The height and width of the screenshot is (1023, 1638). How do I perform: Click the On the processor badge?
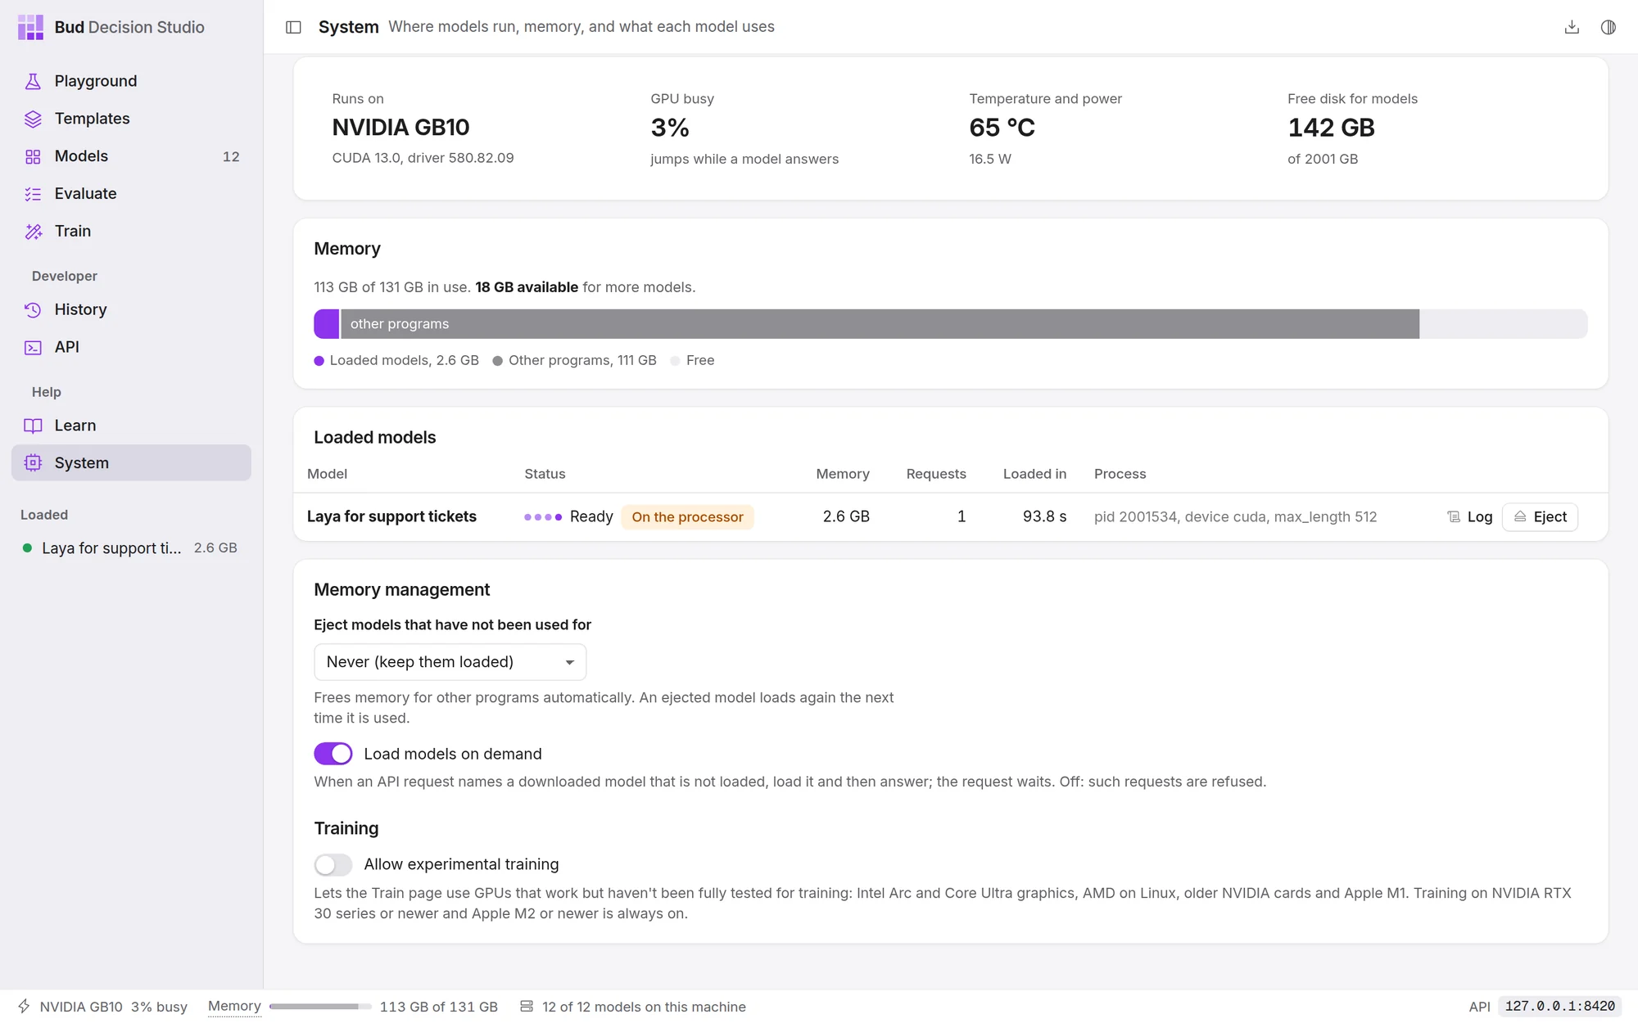point(687,517)
